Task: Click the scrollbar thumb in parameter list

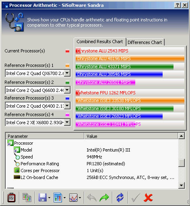Action: (181, 163)
